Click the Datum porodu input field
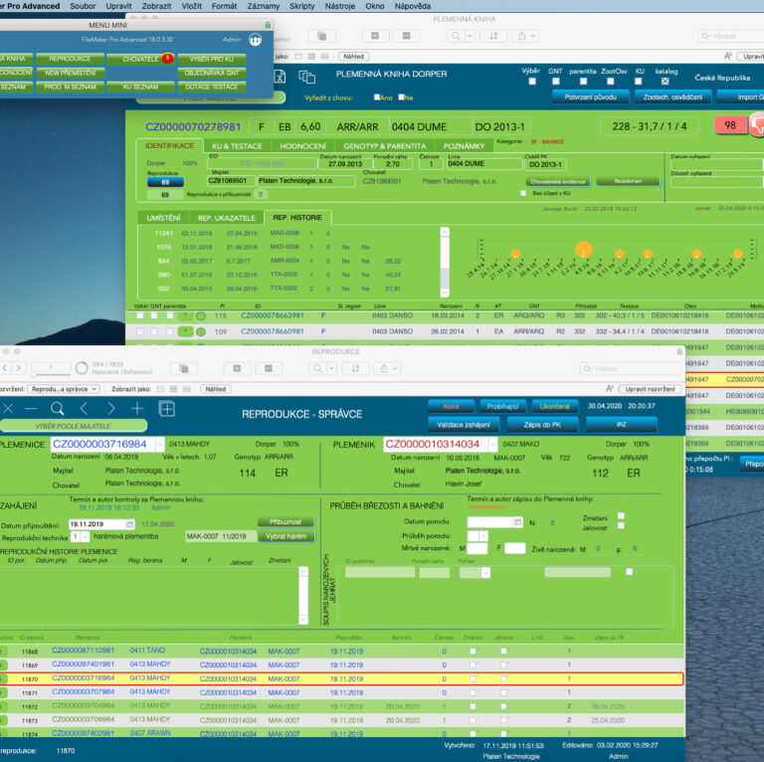 tap(485, 522)
